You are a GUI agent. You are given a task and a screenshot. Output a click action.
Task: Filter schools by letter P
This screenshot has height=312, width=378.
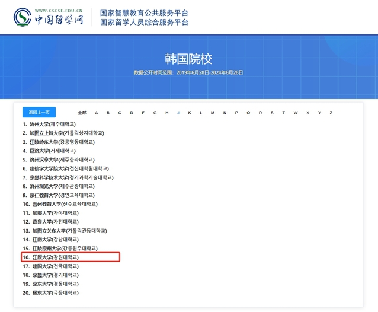[x=236, y=113]
